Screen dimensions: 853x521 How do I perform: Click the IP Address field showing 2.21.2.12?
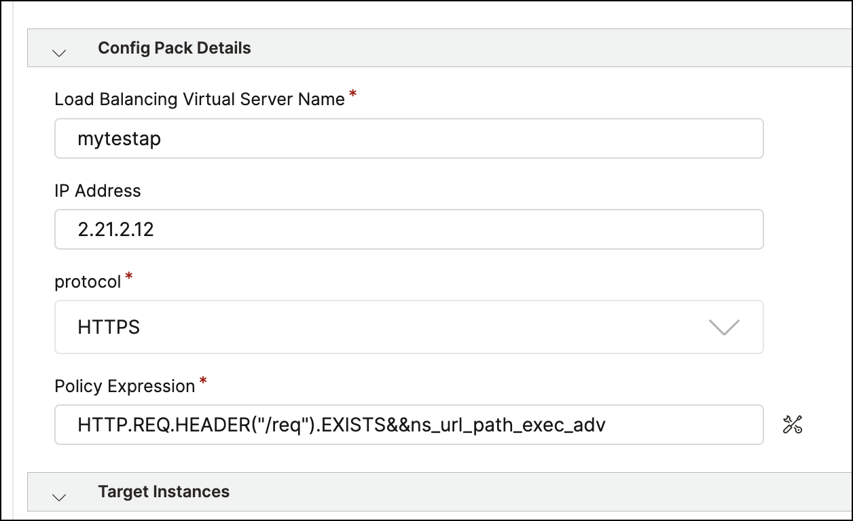point(409,229)
